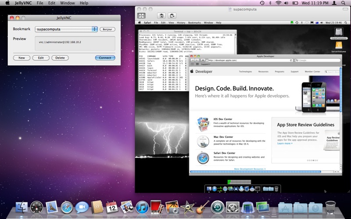Viewport: 351px width, 219px height.
Task: Click the Connect button in JellyVNC
Action: point(105,58)
